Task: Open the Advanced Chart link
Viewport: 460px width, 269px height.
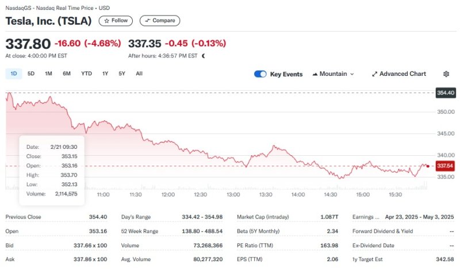Action: click(x=402, y=74)
